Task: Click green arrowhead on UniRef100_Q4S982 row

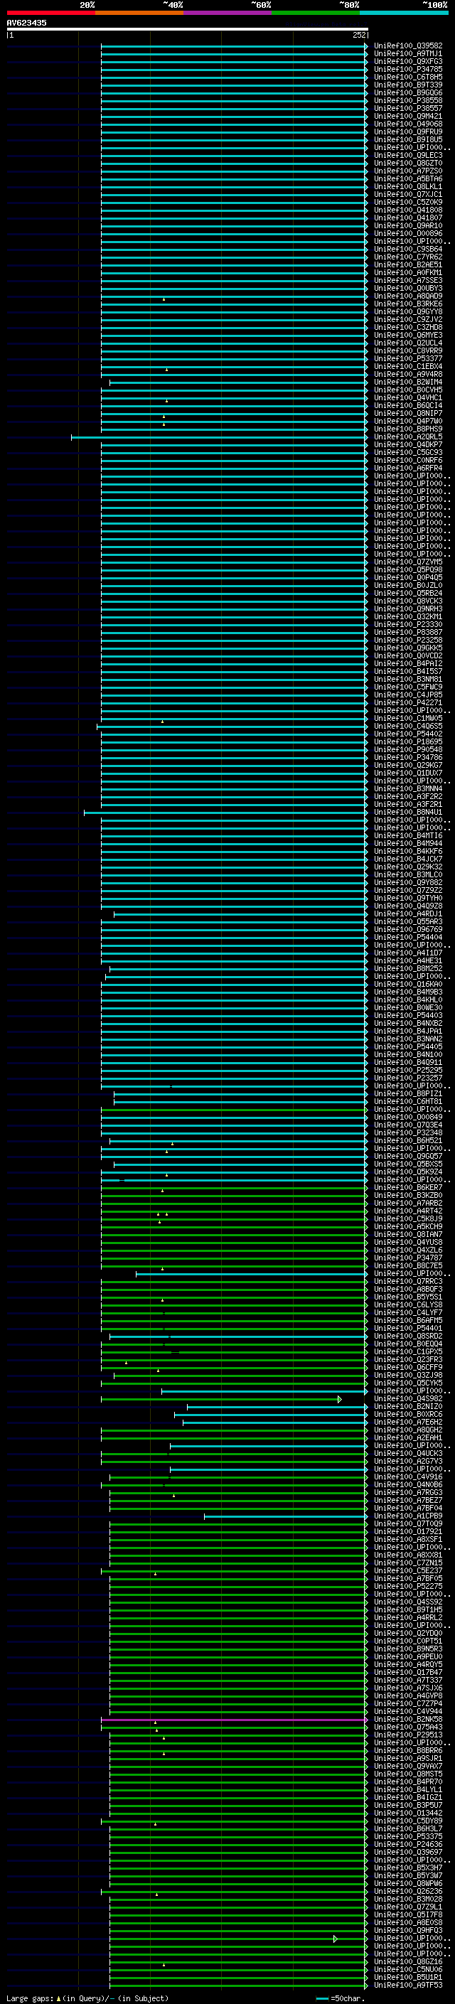Action: pyautogui.click(x=340, y=1399)
